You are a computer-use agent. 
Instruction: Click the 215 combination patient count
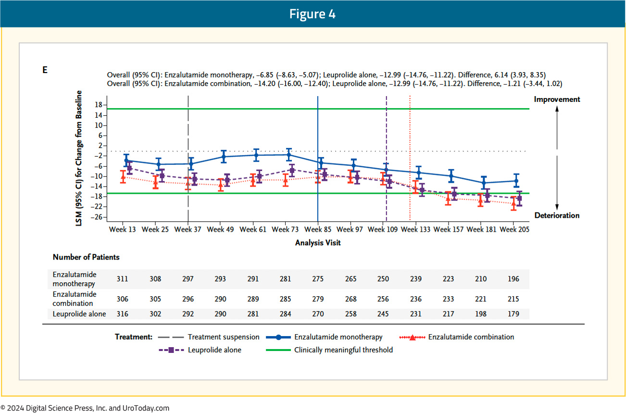click(513, 299)
